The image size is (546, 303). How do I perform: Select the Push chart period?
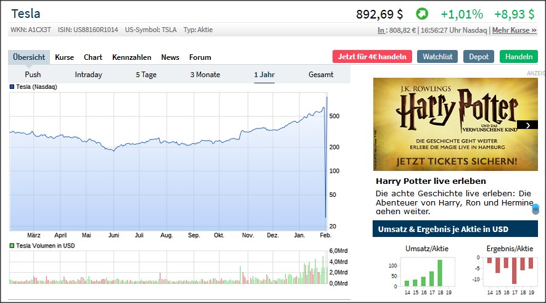[33, 75]
